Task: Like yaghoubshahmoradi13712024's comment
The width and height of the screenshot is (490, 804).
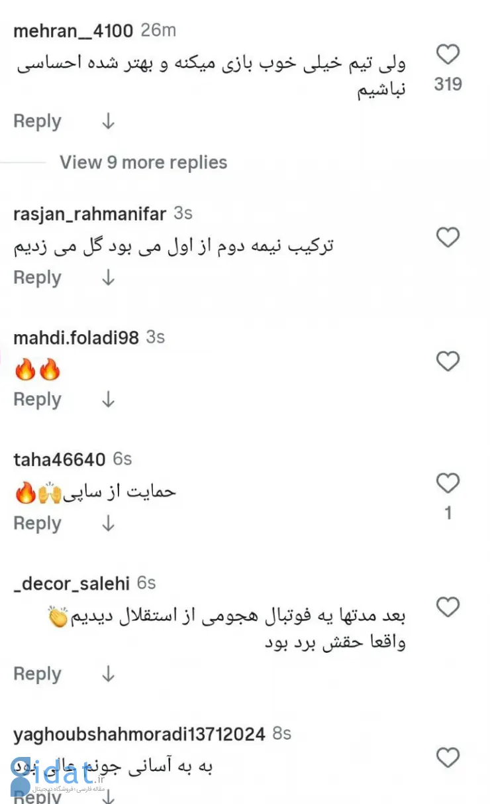Action: pos(448,757)
